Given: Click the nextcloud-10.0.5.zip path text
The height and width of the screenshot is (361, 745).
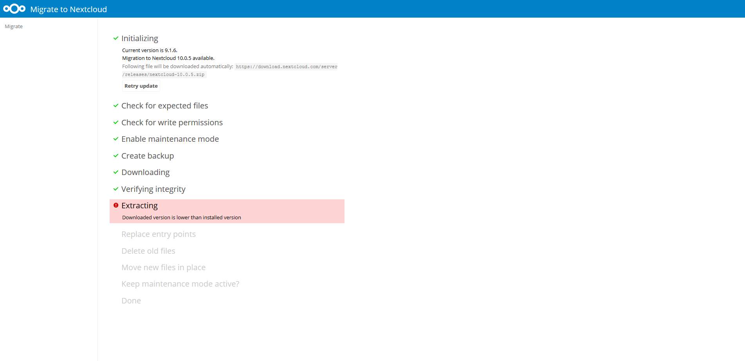Looking at the screenshot, I should [x=164, y=75].
